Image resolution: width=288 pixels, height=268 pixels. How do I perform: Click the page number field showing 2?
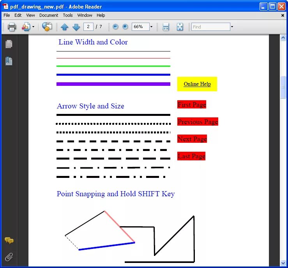[x=88, y=27]
